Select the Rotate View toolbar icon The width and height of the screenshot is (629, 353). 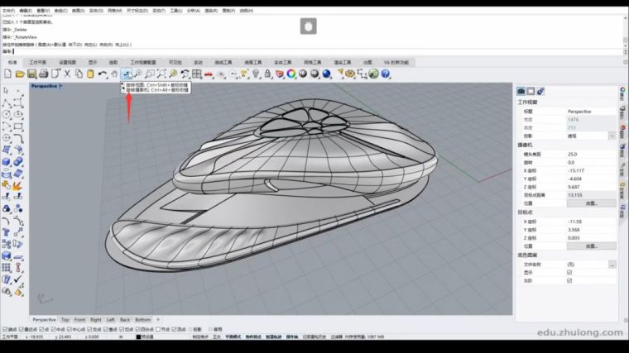(x=127, y=74)
